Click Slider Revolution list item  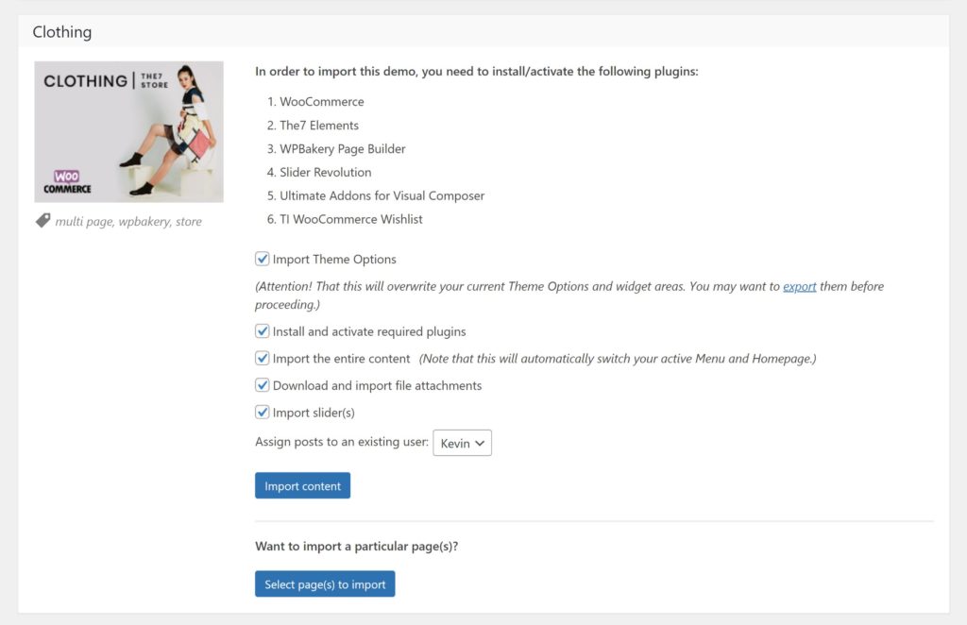pyautogui.click(x=325, y=172)
